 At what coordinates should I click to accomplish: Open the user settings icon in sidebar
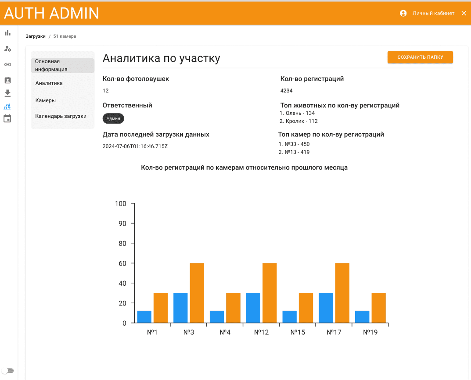coord(7,49)
